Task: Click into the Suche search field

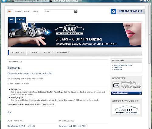Action: (59, 11)
